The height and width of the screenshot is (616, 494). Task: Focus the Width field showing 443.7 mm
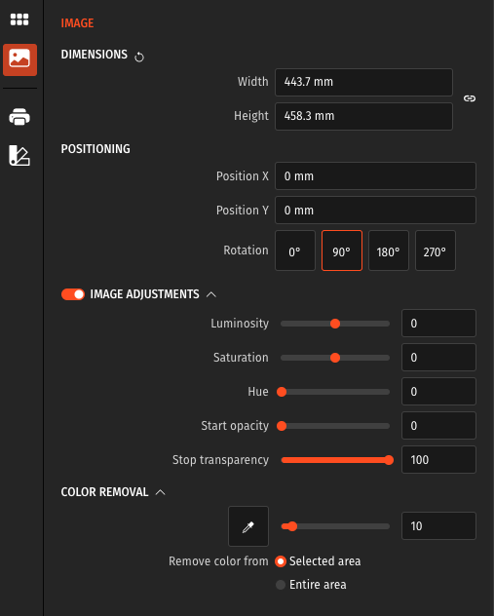(x=363, y=82)
